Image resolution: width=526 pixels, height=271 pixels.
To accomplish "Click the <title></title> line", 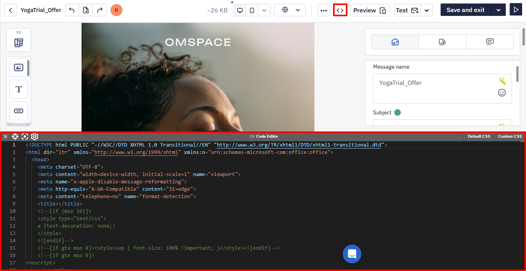I will tap(60, 204).
